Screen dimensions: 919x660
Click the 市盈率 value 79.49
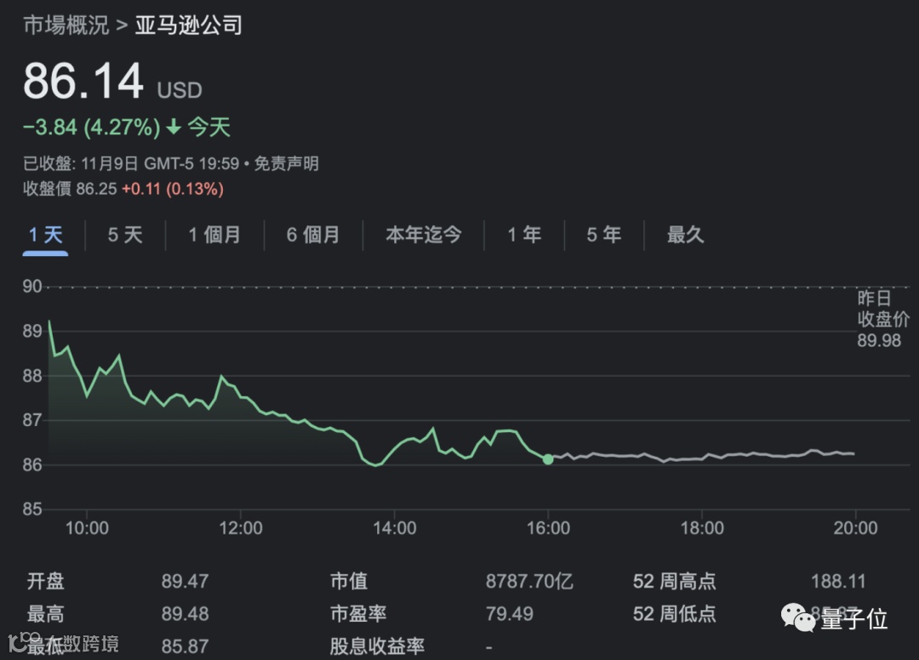coord(510,614)
